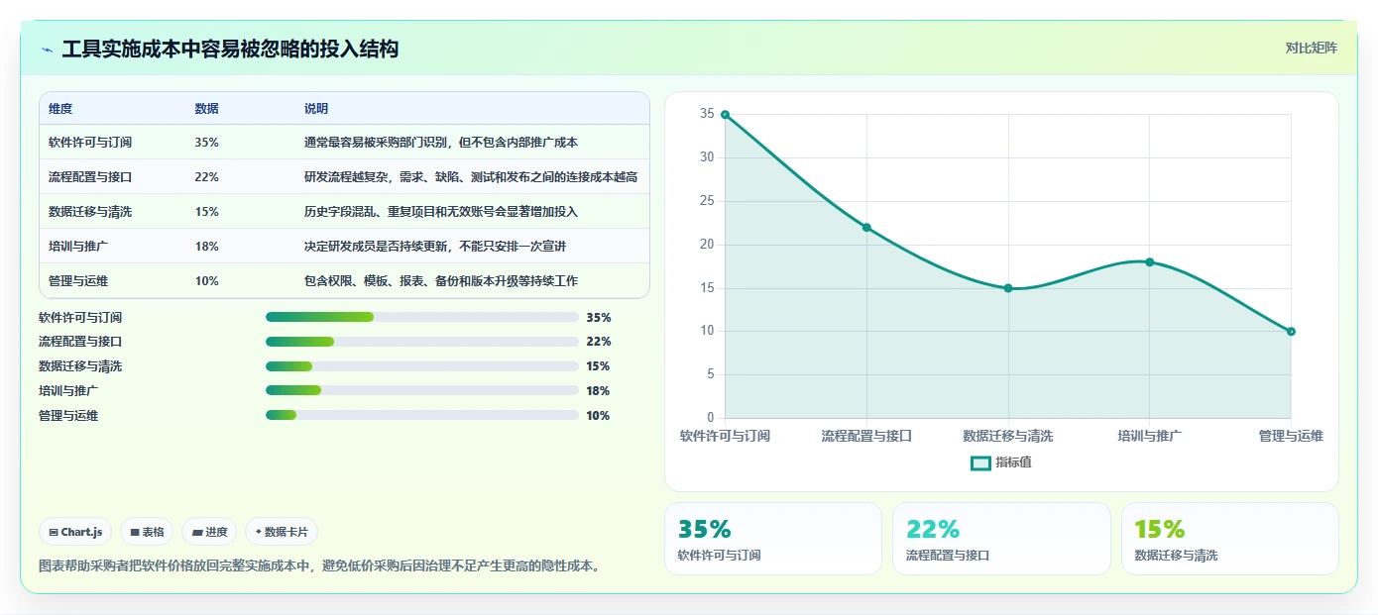Click the y-axis tick label 5
The height and width of the screenshot is (615, 1378).
click(710, 374)
